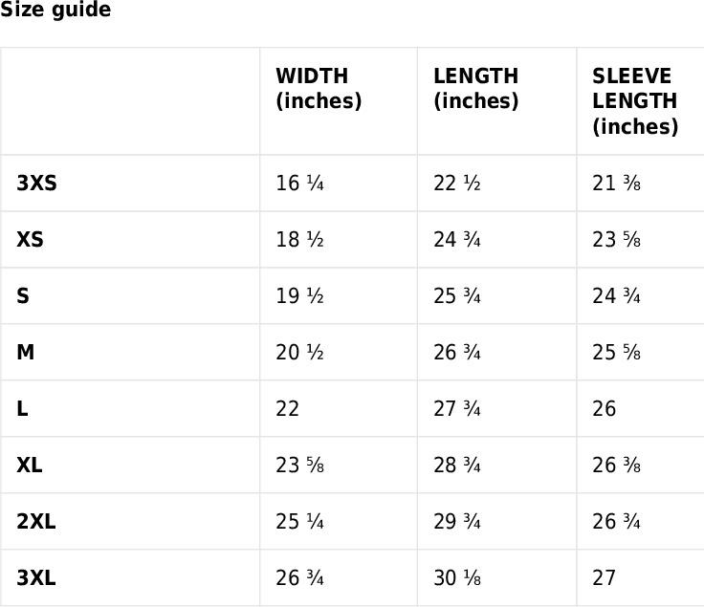
Task: Click the 27 ¾ length cell for L
Action: (457, 408)
